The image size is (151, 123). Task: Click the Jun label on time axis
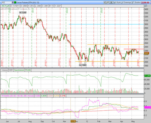pyautogui.click(x=7, y=121)
